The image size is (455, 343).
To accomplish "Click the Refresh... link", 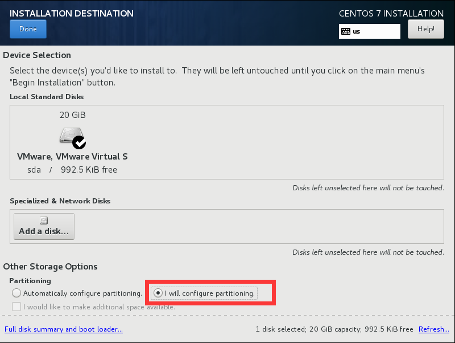I will click(x=434, y=329).
